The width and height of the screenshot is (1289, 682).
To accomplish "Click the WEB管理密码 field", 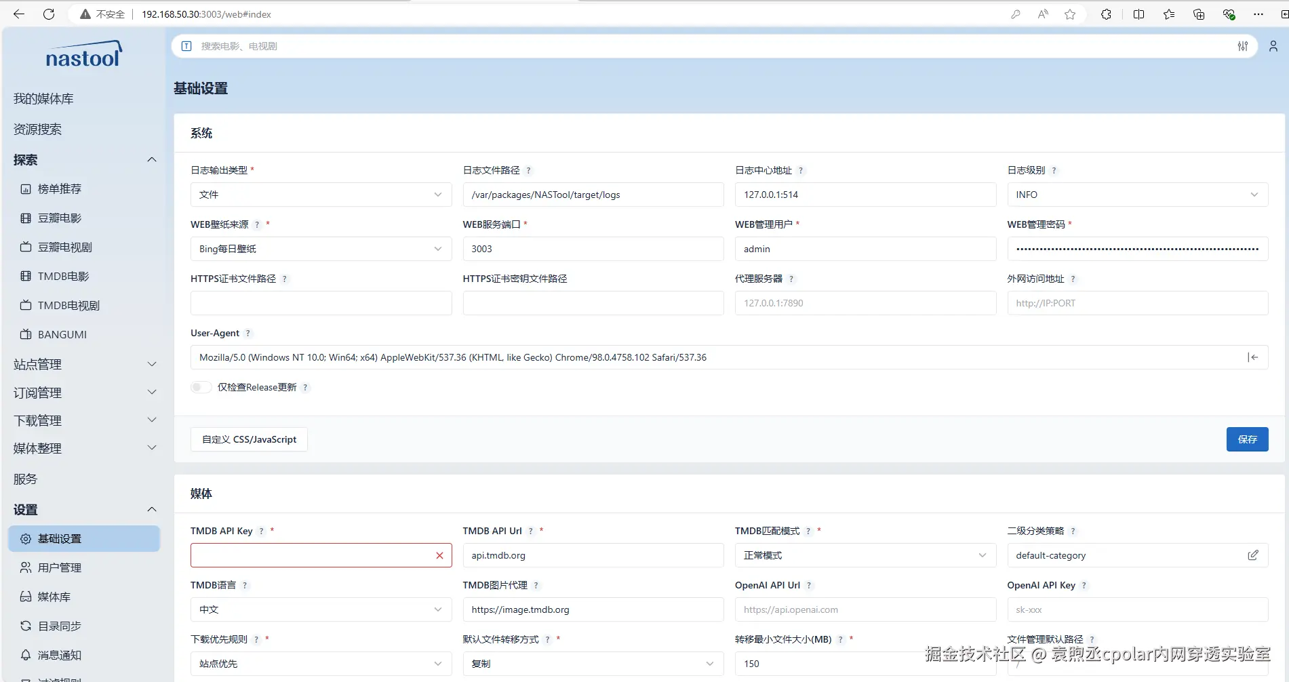I will (1137, 249).
